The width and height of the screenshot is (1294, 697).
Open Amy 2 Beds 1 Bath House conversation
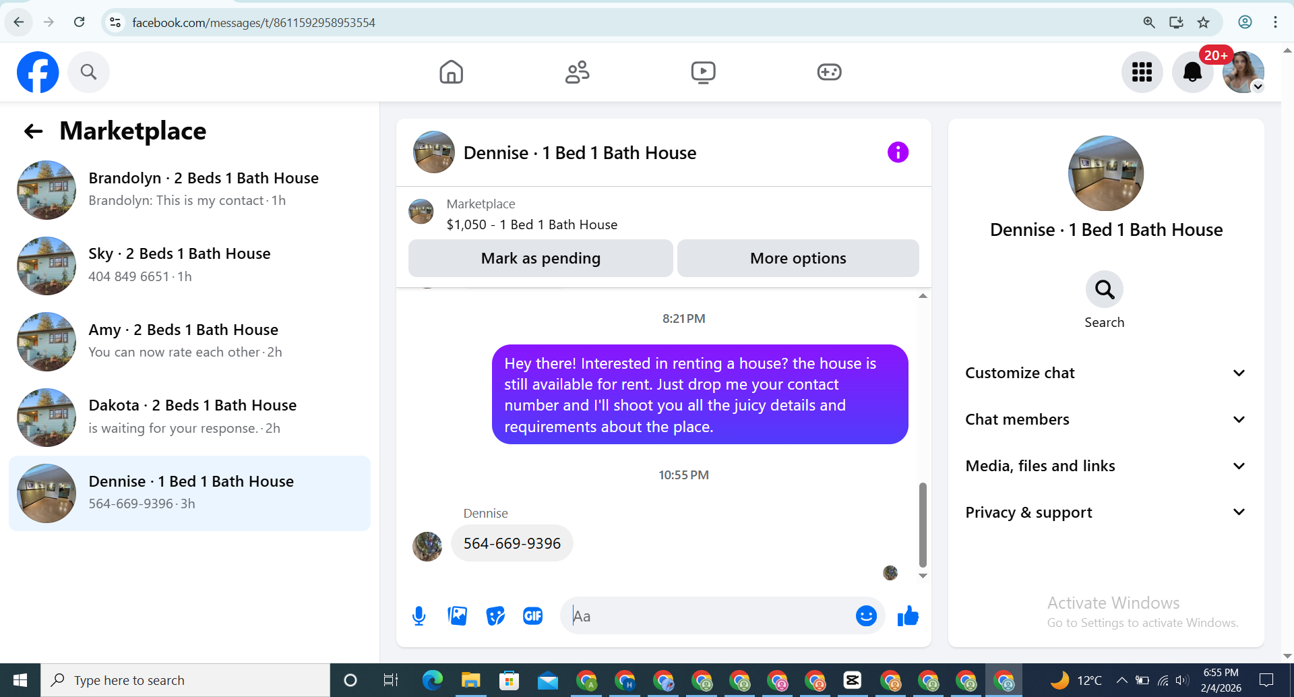[189, 342]
